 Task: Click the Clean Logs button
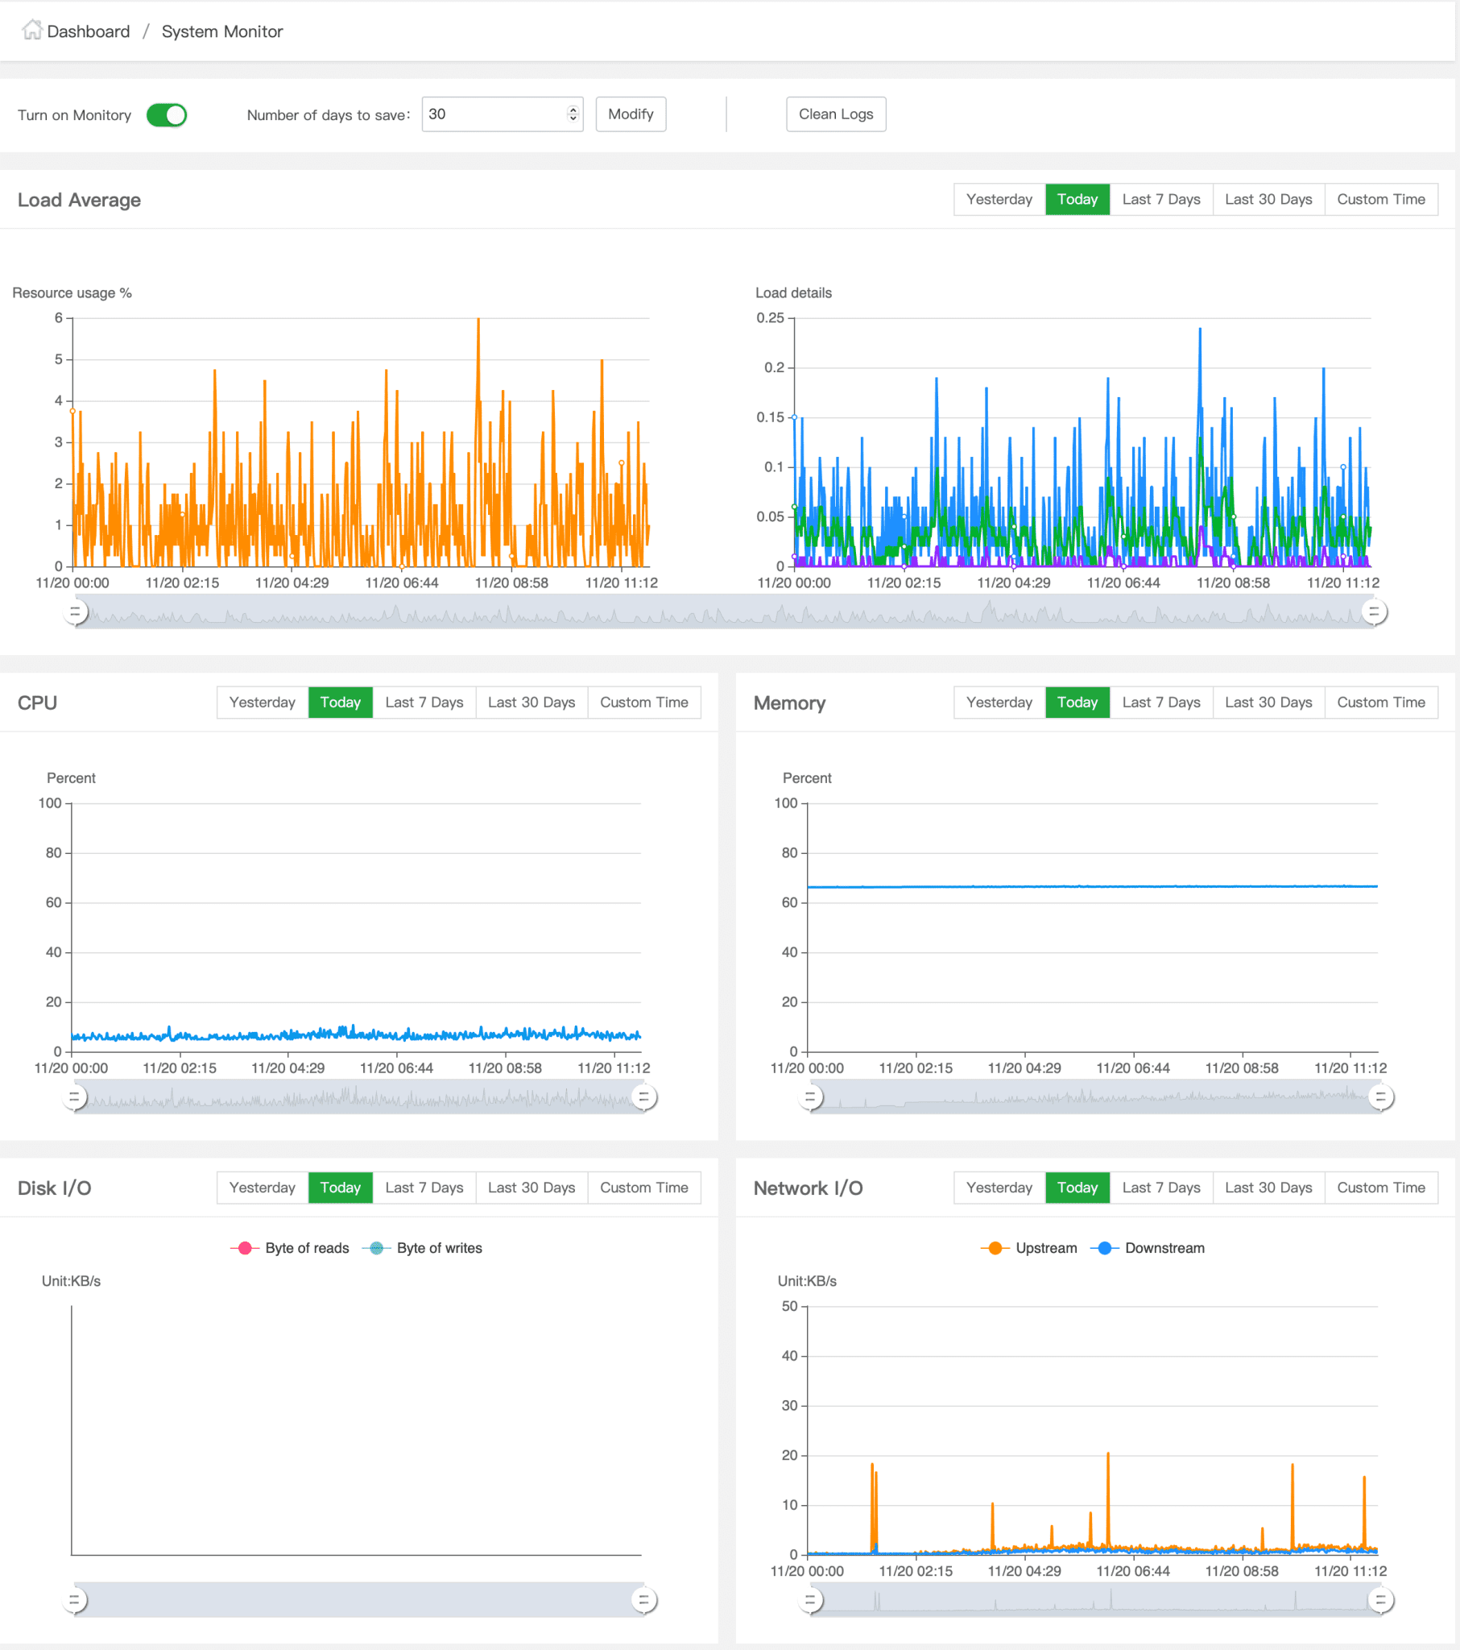835,114
